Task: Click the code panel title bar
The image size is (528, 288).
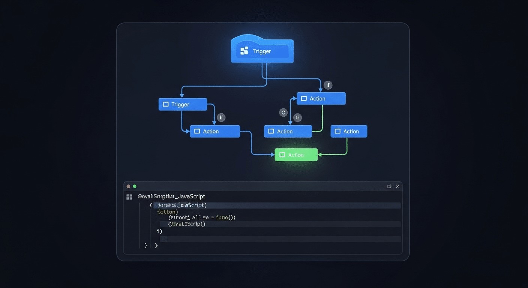Action: [x=262, y=186]
